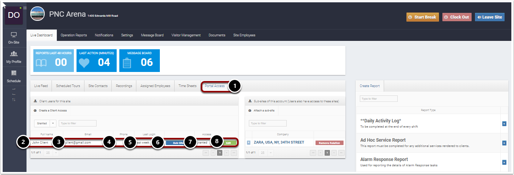Click the Start Break button

423,17
